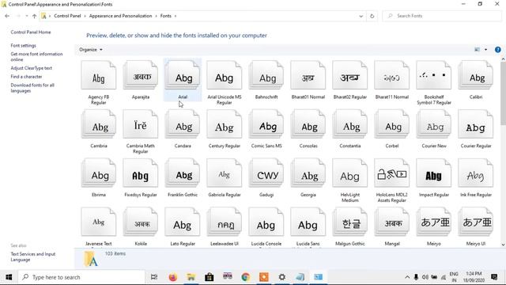
Task: Open Microsoft Store from the taskbar
Action: click(209, 277)
